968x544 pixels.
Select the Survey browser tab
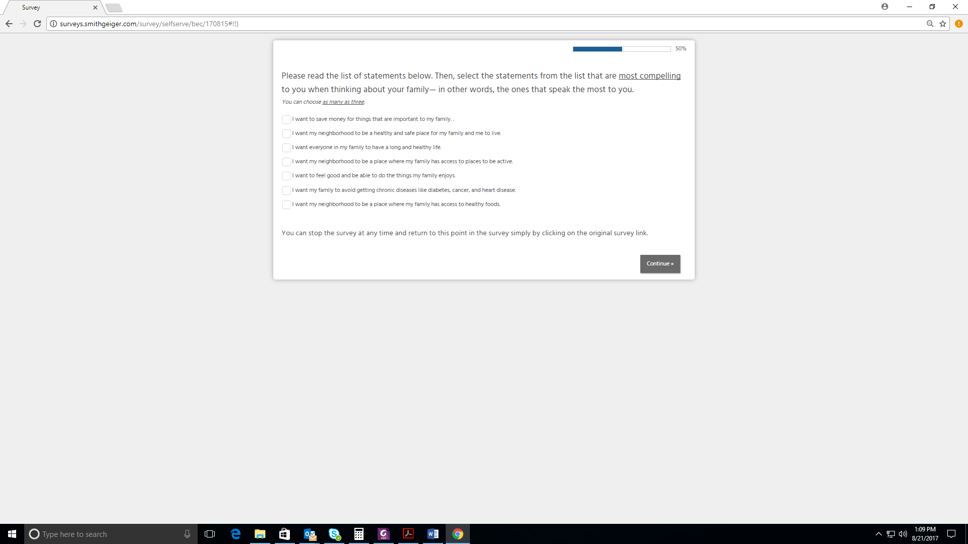click(50, 8)
